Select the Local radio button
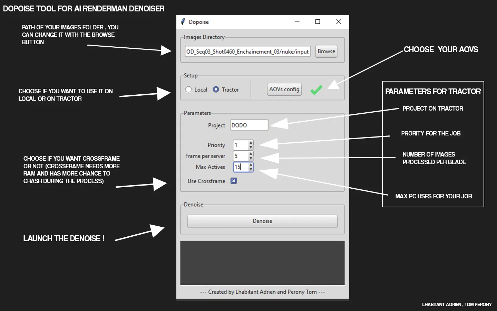Image resolution: width=497 pixels, height=311 pixels. click(x=188, y=89)
